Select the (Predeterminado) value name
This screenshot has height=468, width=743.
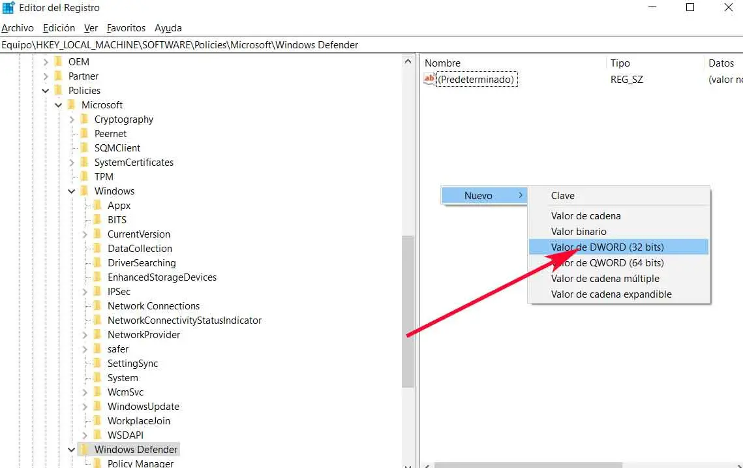coord(476,79)
